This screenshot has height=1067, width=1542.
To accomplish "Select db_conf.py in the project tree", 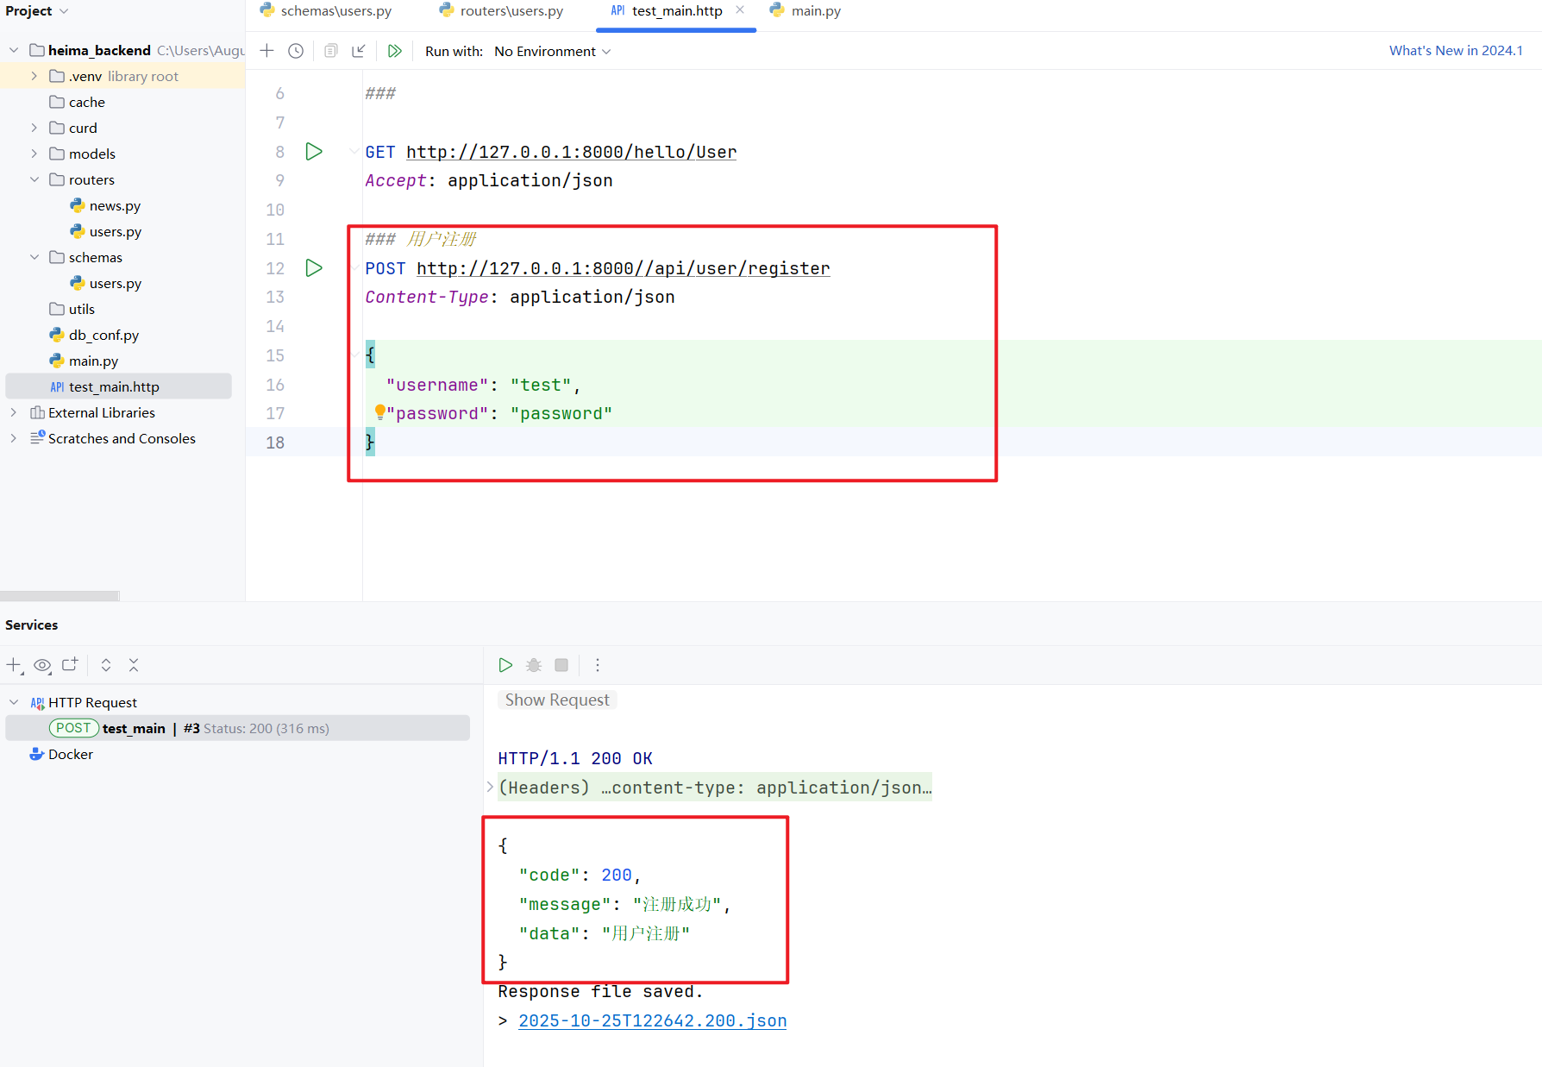I will point(103,335).
